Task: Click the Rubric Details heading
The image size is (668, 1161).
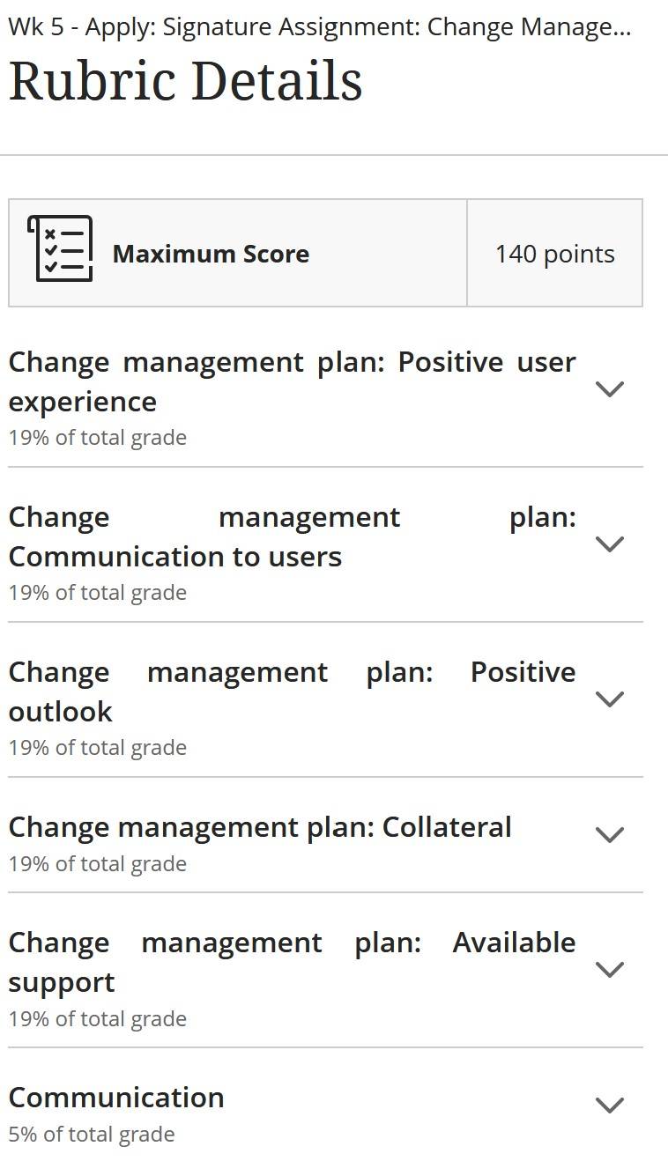Action: coord(185,81)
